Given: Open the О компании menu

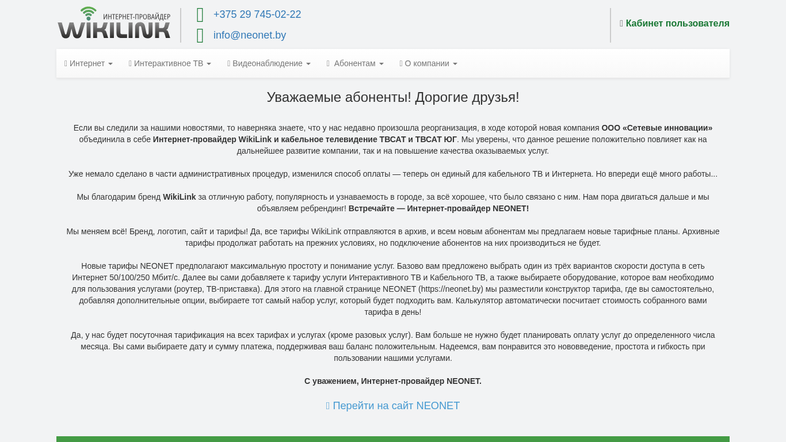Looking at the screenshot, I should click(429, 63).
